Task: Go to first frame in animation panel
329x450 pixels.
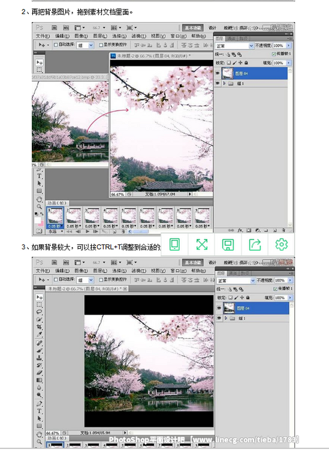Action: click(69, 231)
